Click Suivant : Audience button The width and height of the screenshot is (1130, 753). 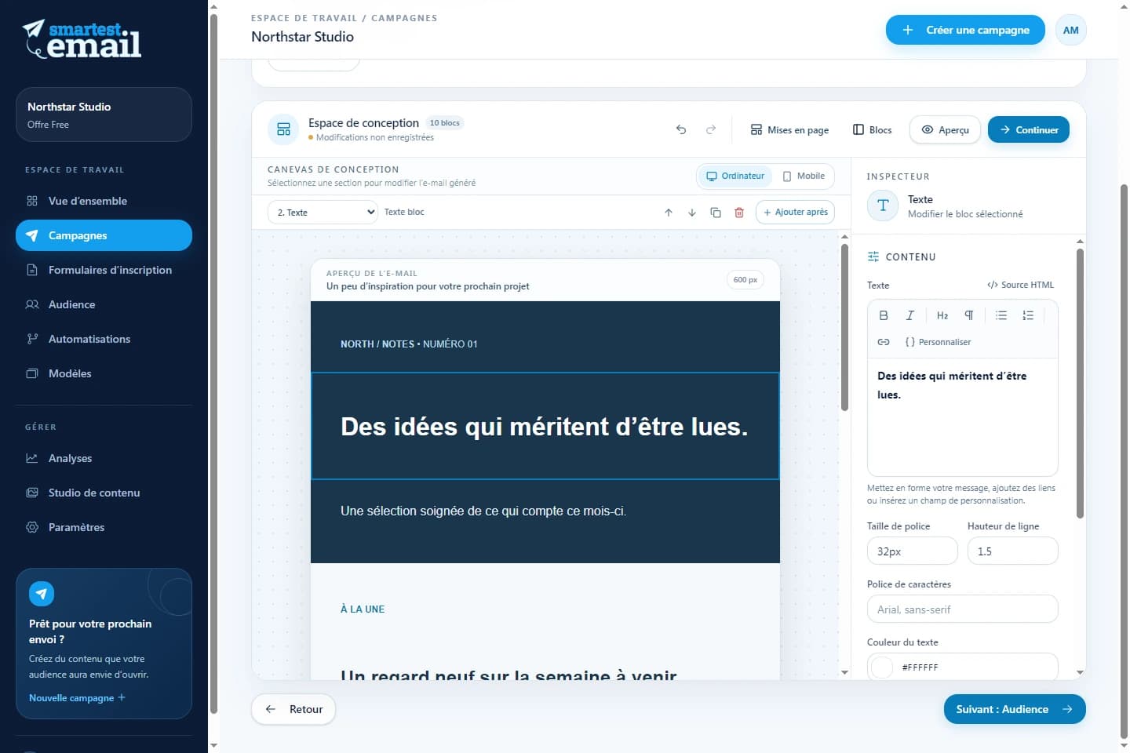click(x=1015, y=709)
